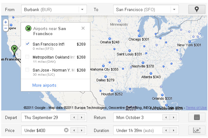This screenshot has width=208, height=138.
Task: Click More airports link
Action: 44,85
